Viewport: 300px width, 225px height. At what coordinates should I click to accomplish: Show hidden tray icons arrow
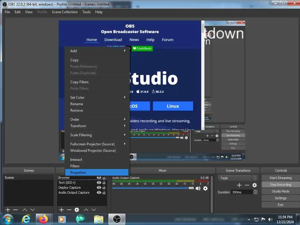point(249,219)
